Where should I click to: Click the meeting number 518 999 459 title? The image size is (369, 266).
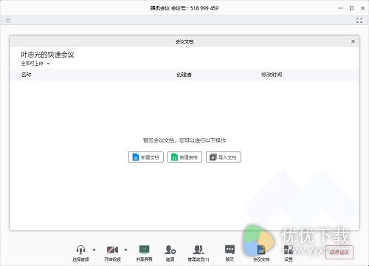coord(184,8)
